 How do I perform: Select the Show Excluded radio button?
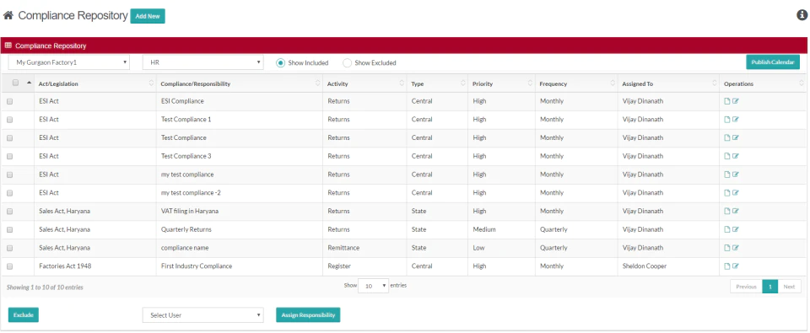pyautogui.click(x=347, y=63)
